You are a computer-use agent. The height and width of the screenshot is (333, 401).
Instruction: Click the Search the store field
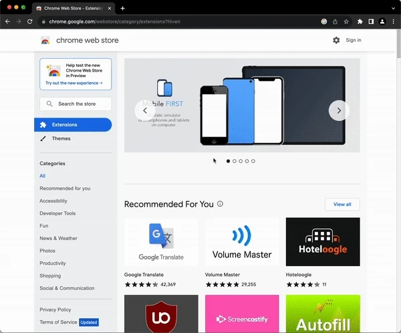pyautogui.click(x=76, y=104)
